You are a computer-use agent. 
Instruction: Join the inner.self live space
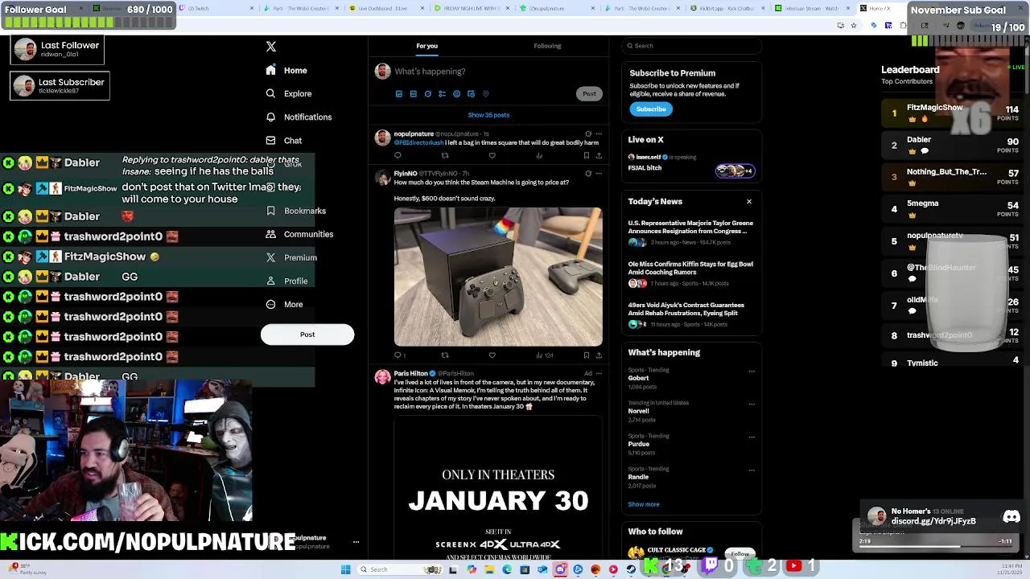[735, 170]
